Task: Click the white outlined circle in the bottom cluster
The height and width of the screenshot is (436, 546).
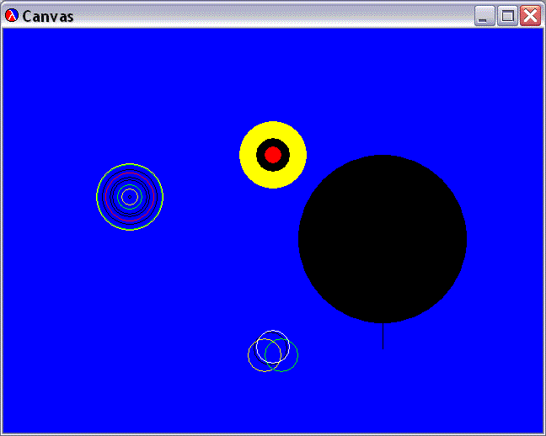Action: click(273, 331)
